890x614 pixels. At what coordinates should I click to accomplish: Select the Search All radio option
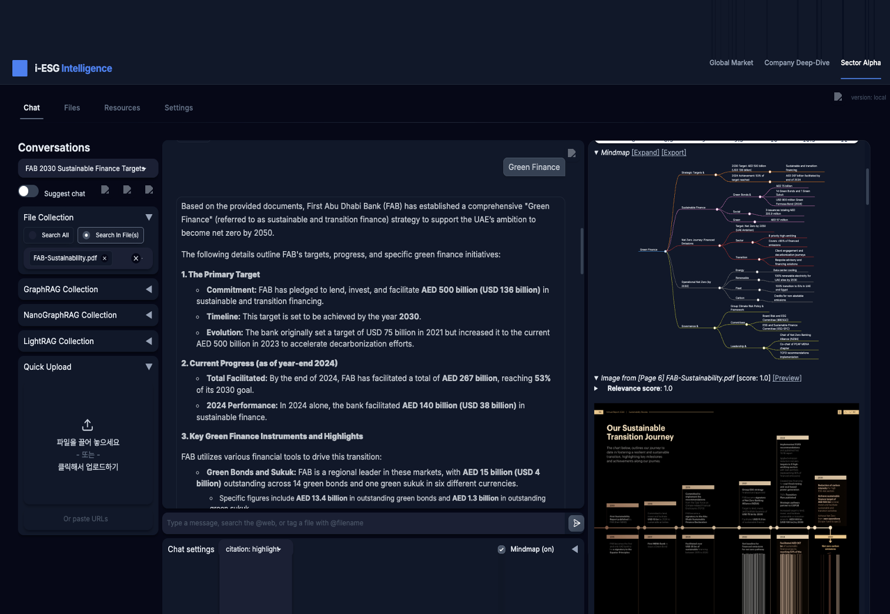(x=49, y=235)
